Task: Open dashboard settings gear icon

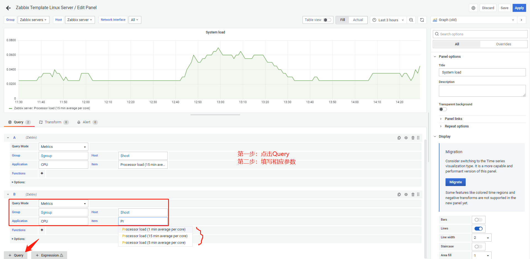Action: click(x=473, y=8)
